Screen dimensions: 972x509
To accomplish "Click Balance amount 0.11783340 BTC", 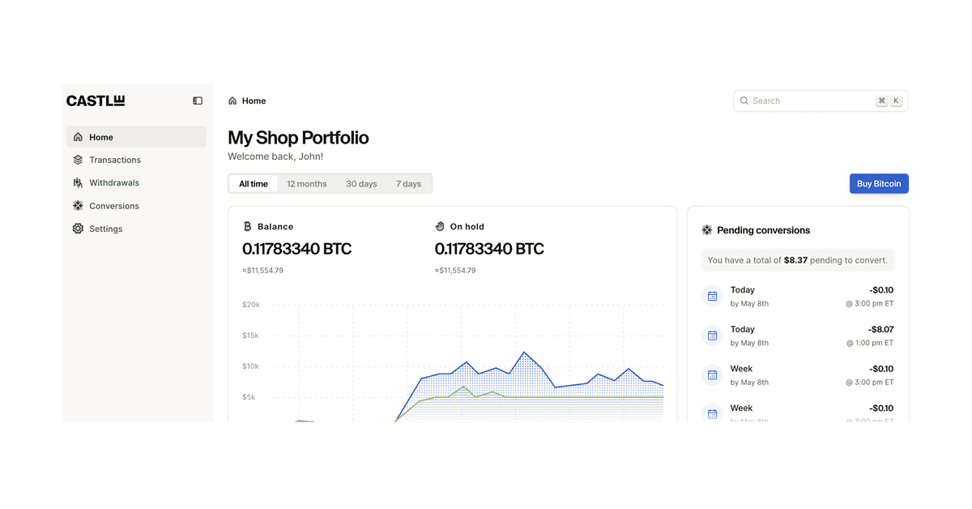I will [x=297, y=249].
